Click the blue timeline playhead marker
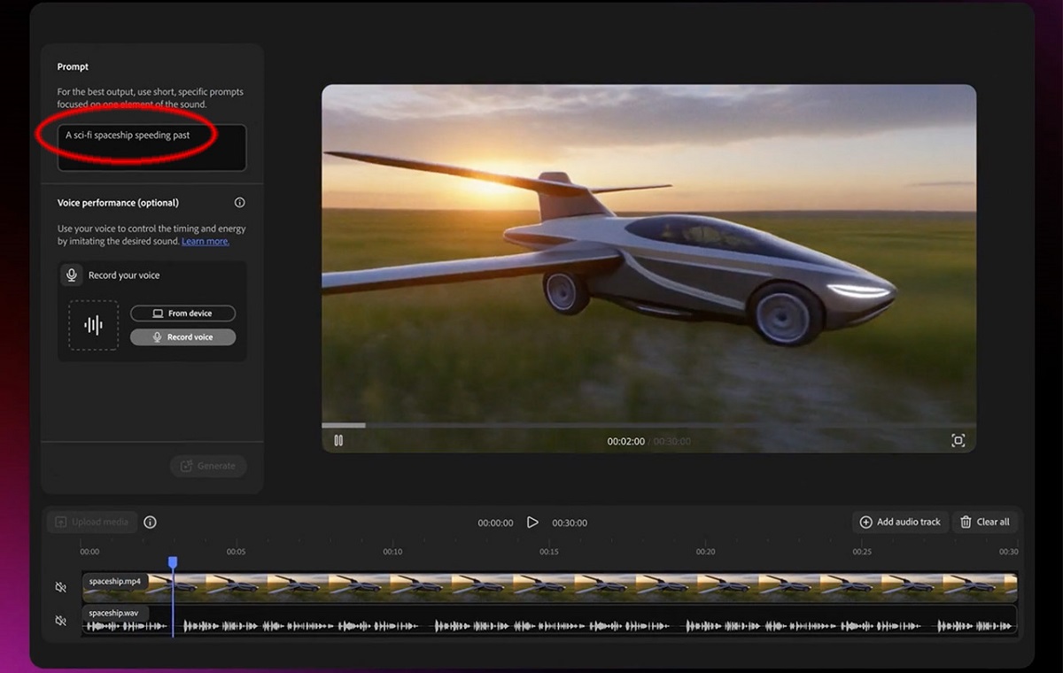The height and width of the screenshot is (673, 1063). point(173,562)
